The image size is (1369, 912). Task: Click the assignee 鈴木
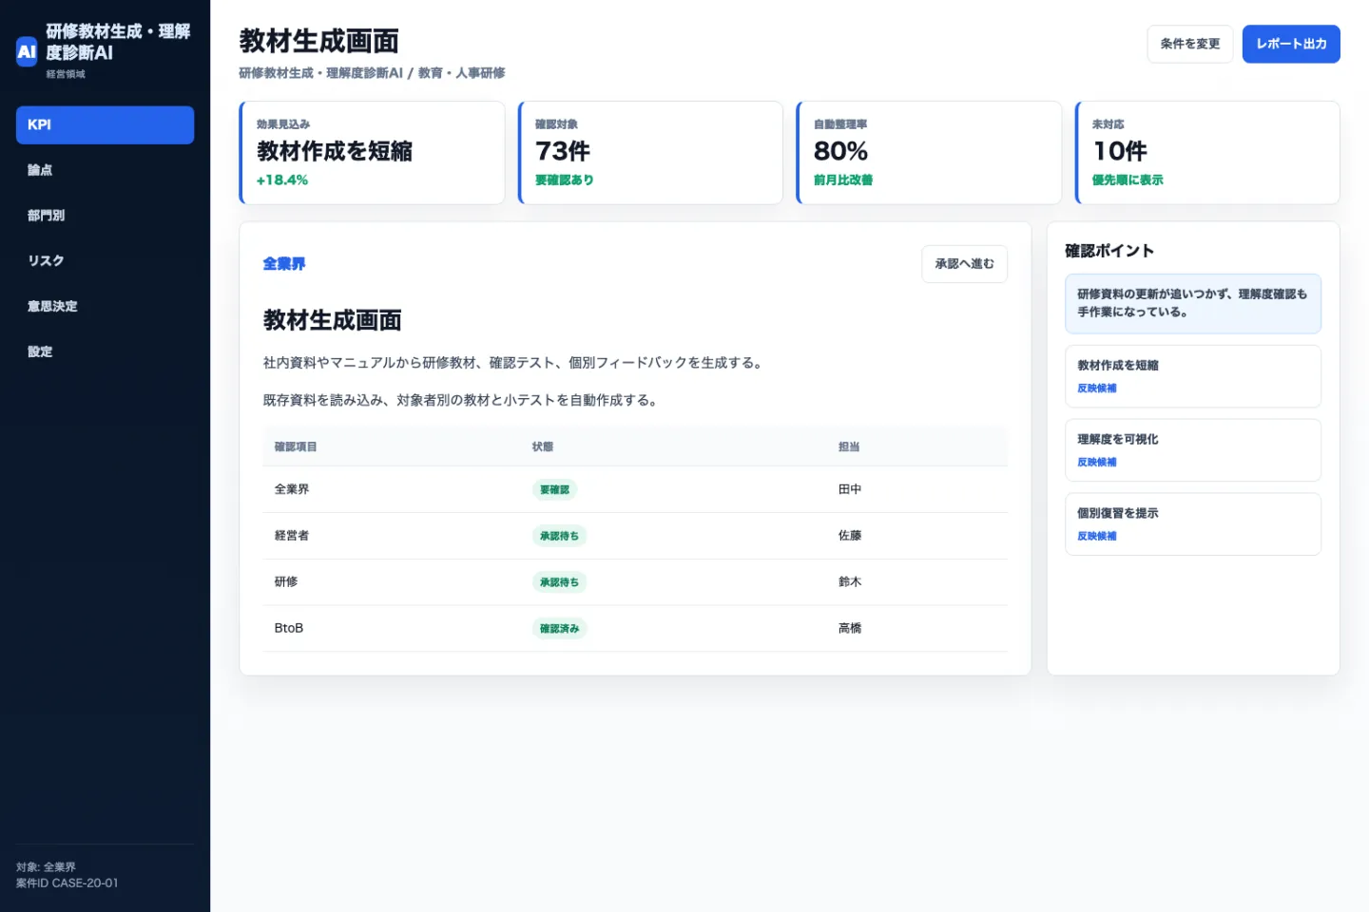(850, 581)
